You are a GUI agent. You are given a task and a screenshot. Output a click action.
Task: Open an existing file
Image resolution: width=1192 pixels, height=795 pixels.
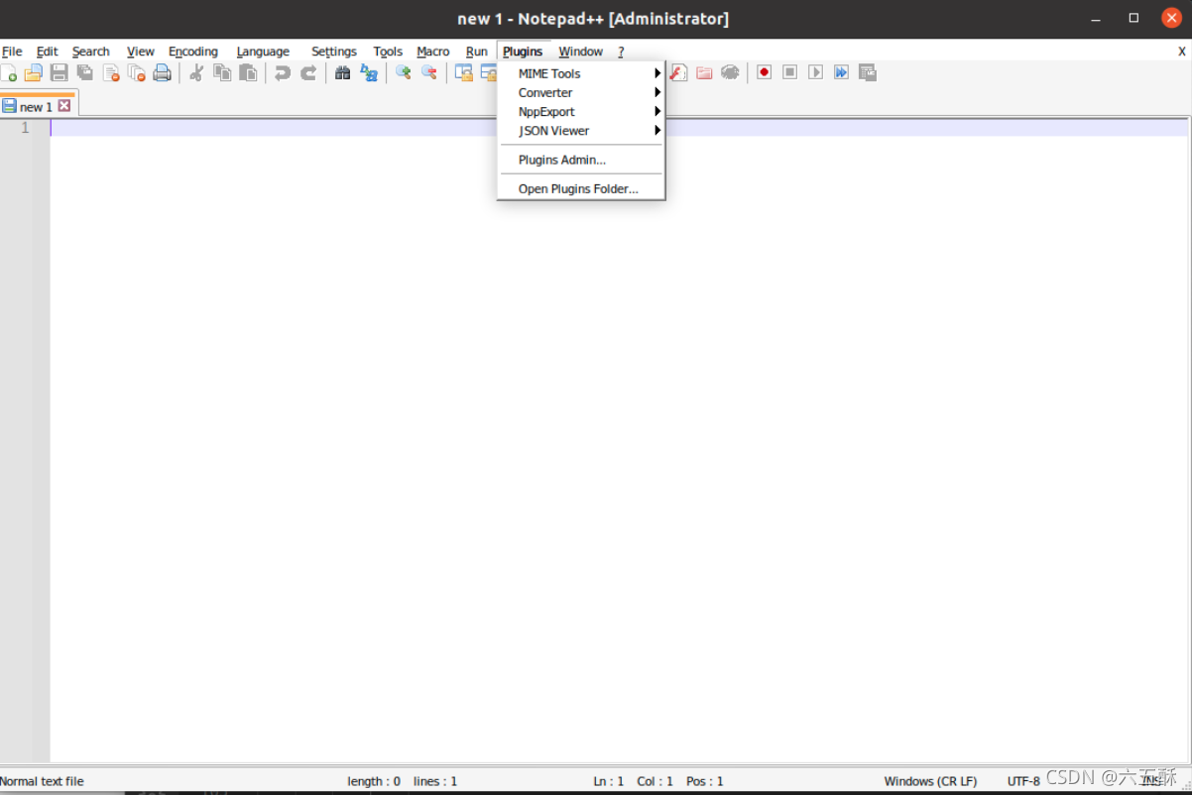coord(33,72)
